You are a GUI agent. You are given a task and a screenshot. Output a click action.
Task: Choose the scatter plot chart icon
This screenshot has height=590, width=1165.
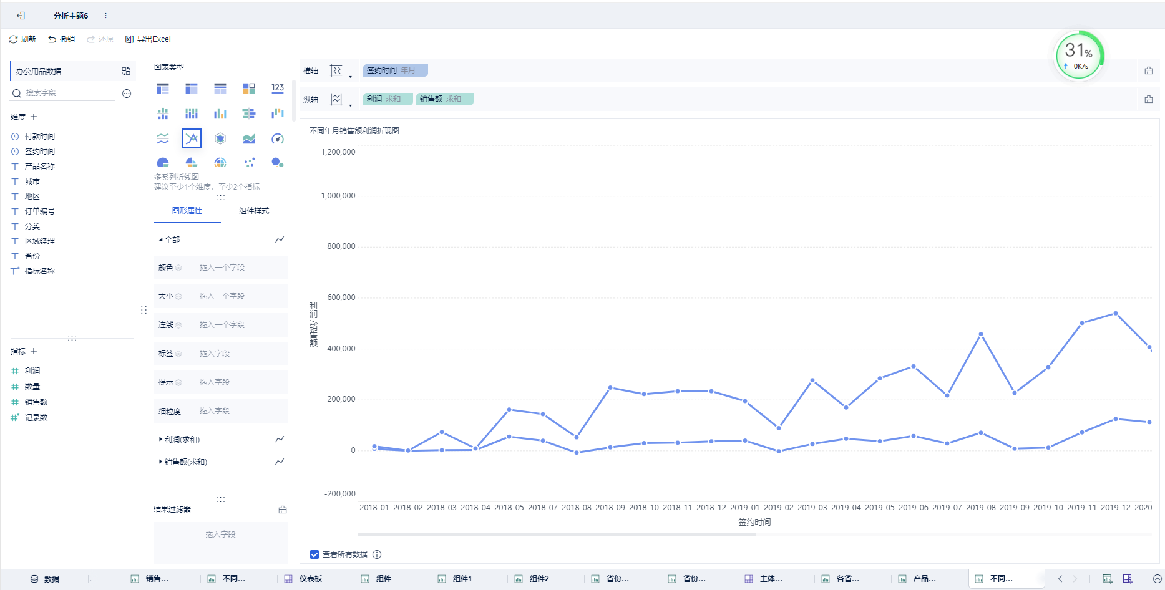coord(250,162)
